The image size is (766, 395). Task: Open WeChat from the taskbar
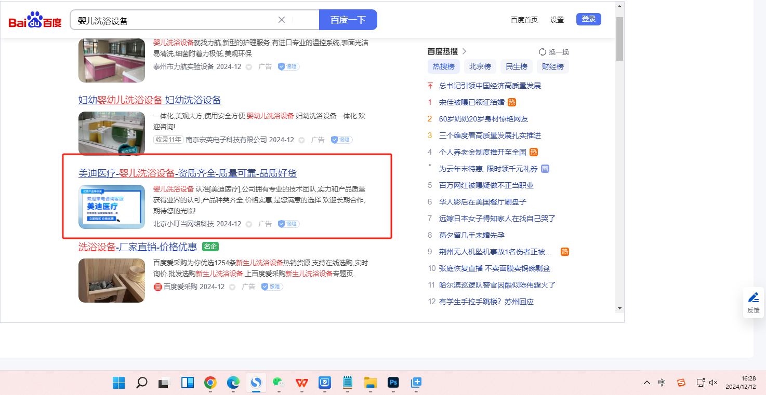point(279,383)
